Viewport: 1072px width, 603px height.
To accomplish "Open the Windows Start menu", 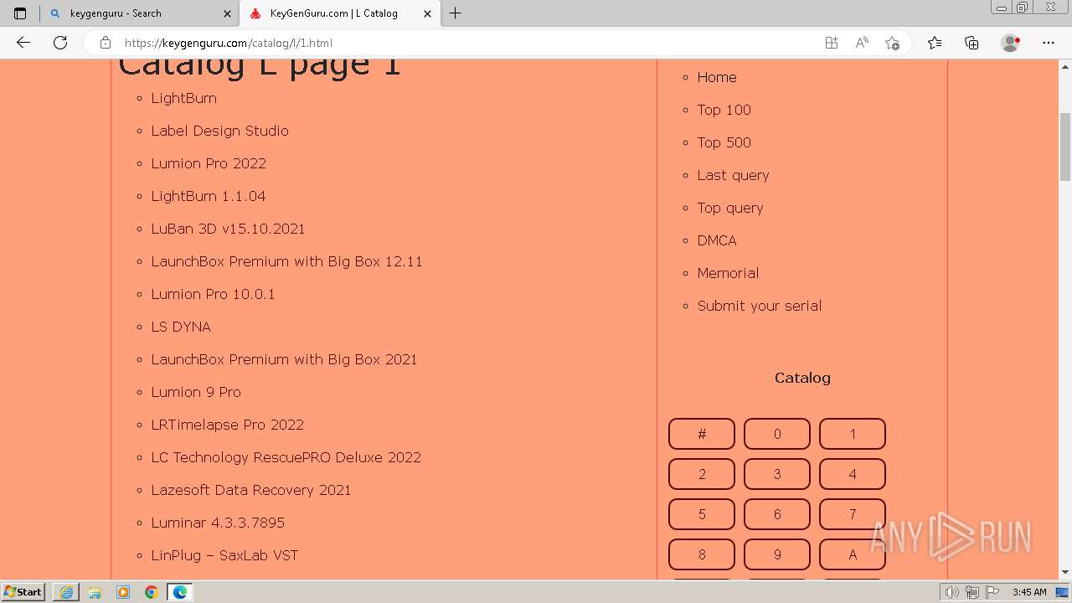I will click(x=23, y=592).
